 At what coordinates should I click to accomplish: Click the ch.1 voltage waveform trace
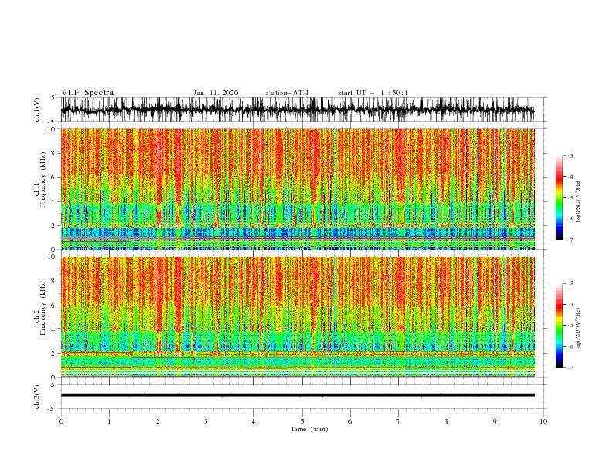(297, 110)
